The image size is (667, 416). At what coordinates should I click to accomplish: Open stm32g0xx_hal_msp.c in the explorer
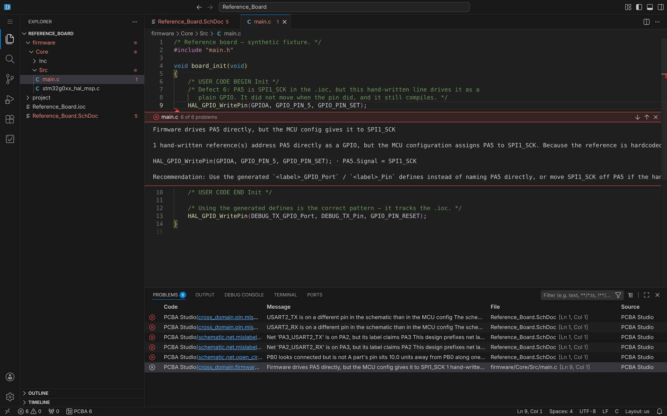71,89
